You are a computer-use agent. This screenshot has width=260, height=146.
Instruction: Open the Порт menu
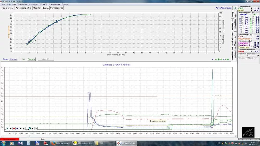coord(3,4)
